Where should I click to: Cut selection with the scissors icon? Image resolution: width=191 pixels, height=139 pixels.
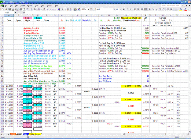point(32,9)
